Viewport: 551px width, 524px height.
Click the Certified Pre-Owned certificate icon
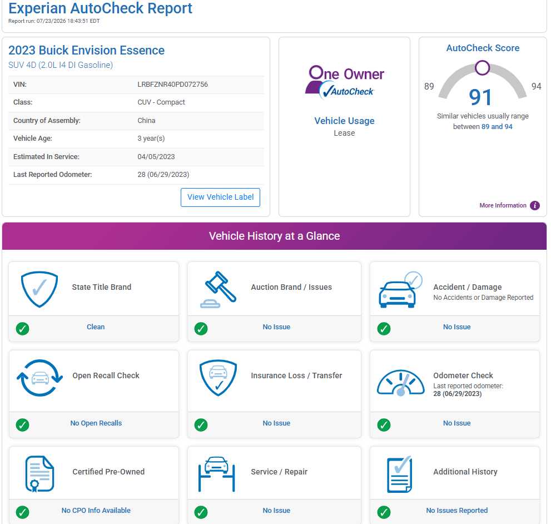[39, 474]
